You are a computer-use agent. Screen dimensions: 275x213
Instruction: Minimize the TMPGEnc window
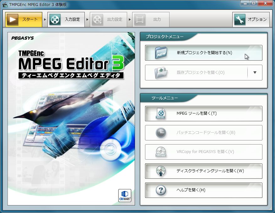tap(245, 3)
